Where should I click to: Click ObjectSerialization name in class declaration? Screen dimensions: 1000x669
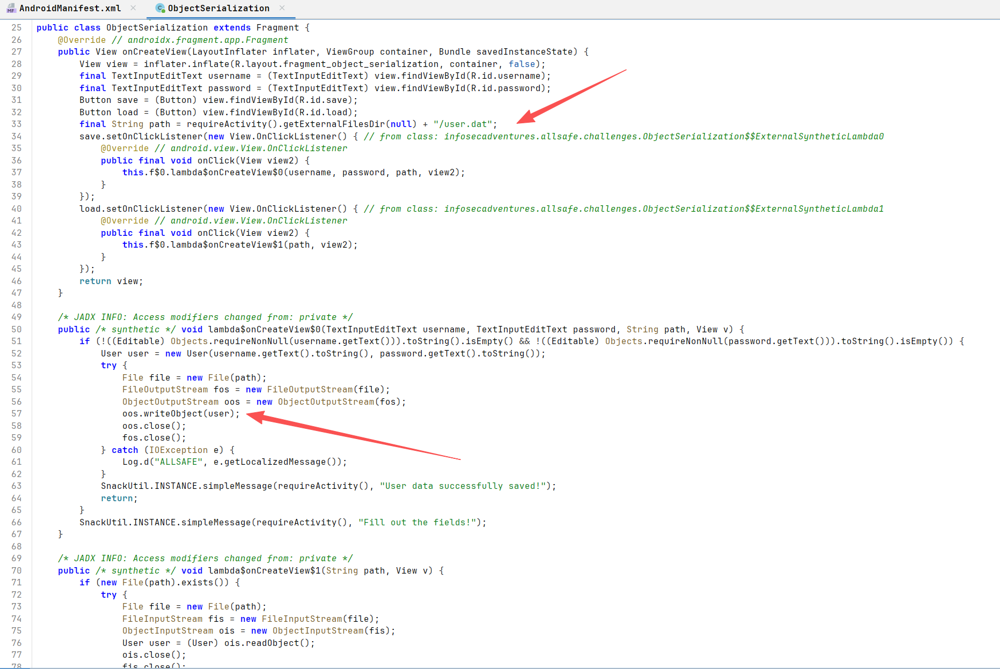(x=157, y=28)
